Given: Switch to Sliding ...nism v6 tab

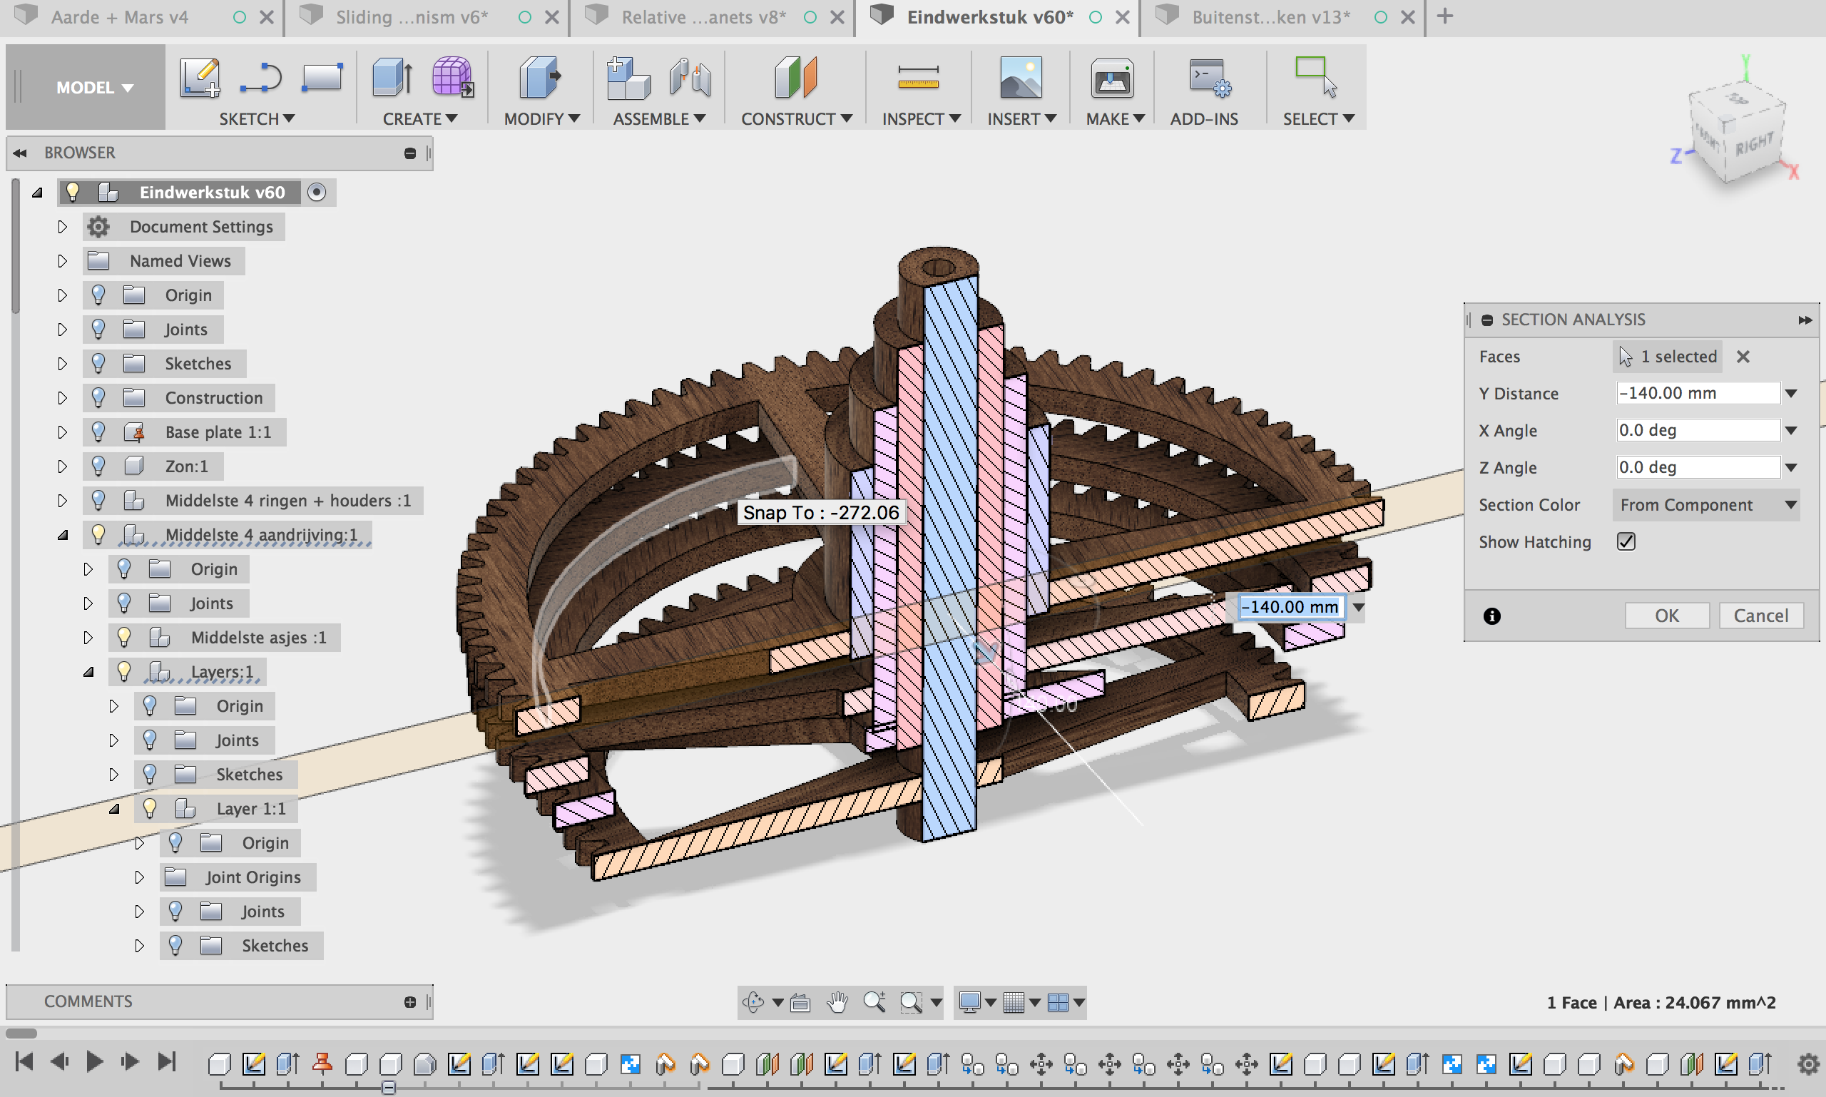Looking at the screenshot, I should point(412,17).
